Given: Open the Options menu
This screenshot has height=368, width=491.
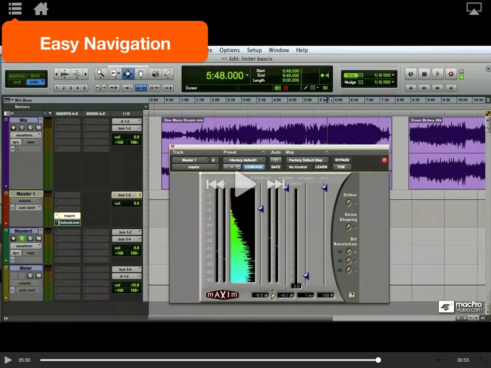Looking at the screenshot, I should [229, 50].
